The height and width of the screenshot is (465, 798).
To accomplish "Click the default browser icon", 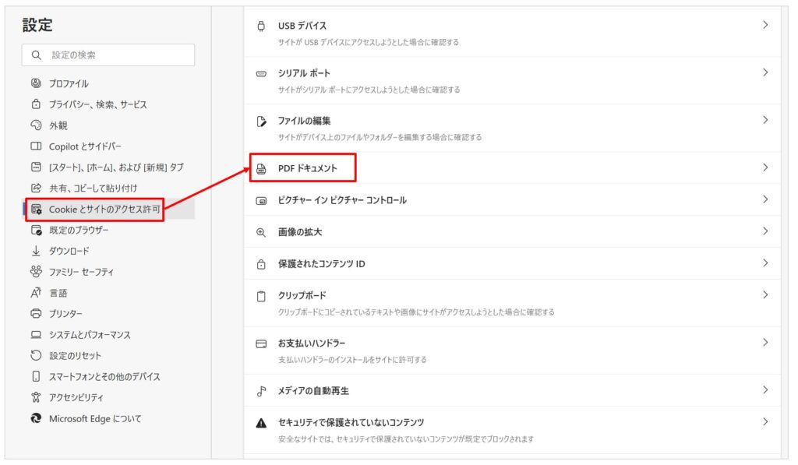I will coord(36,230).
